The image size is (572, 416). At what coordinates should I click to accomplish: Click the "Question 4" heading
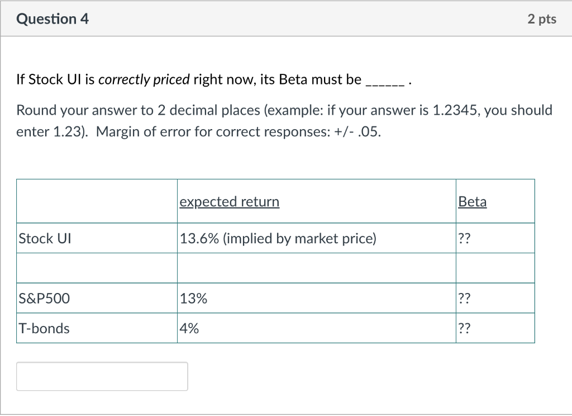pos(53,19)
